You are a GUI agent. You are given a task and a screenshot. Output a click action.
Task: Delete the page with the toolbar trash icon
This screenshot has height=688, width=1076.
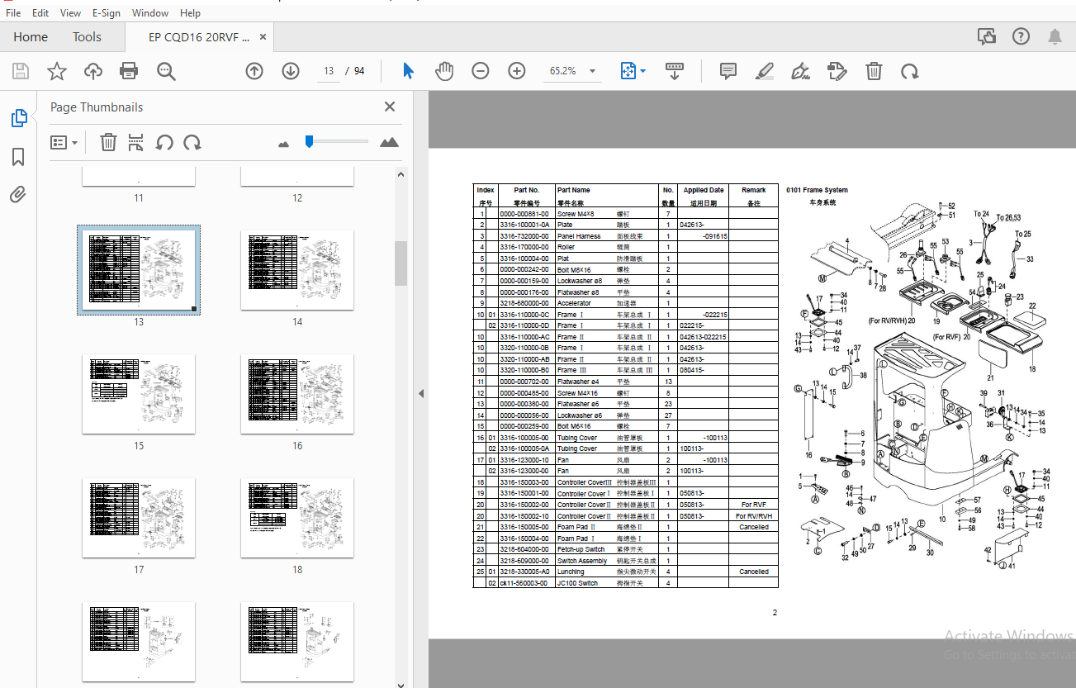pyautogui.click(x=874, y=71)
